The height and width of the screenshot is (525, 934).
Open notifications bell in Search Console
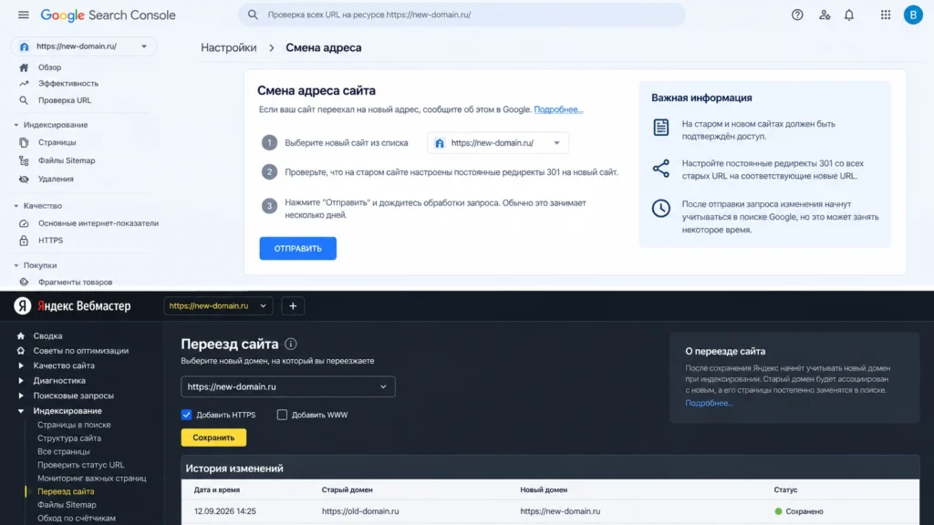pos(849,15)
